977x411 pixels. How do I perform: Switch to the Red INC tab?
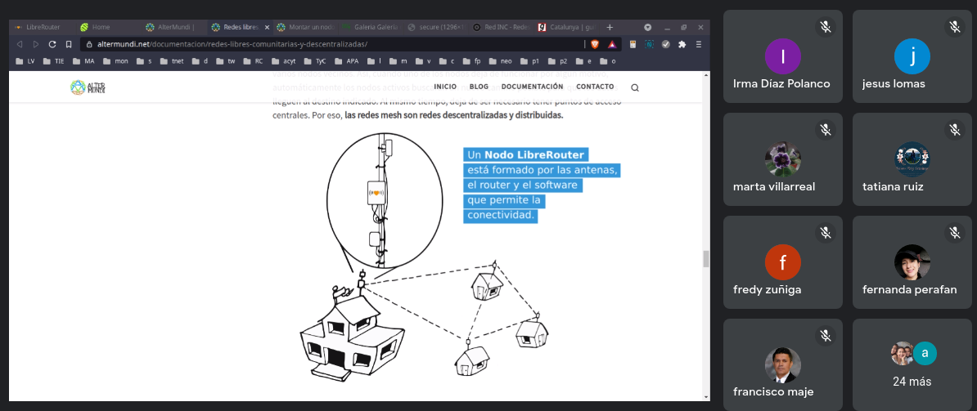[x=502, y=27]
